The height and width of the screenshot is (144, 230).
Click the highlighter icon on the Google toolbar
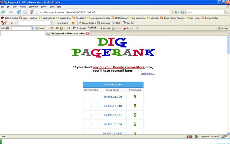point(137,28)
